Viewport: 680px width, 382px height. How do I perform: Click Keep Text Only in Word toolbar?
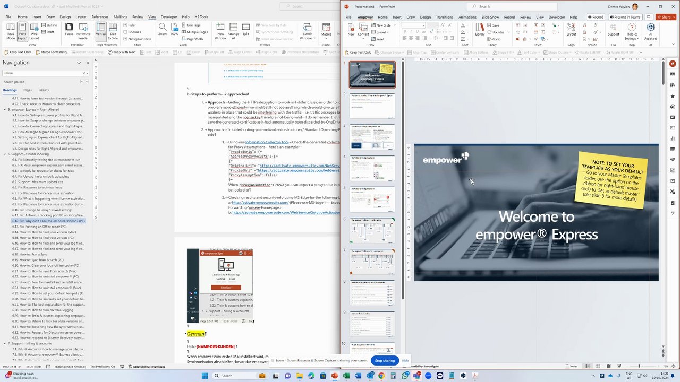click(x=18, y=52)
